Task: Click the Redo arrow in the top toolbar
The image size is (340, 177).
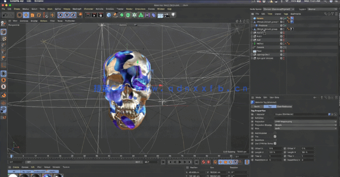Action: pos(11,15)
